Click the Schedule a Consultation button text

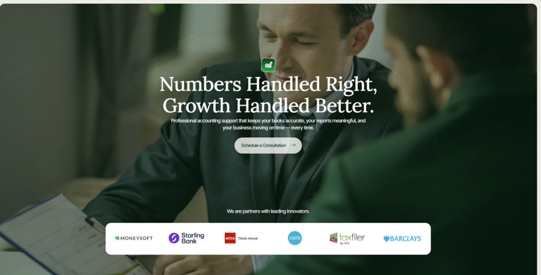263,145
